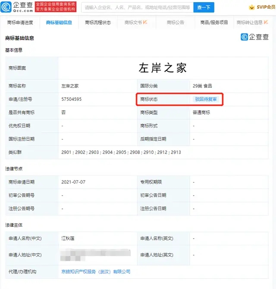Click the Qcc 企查查 logo at top left
This screenshot has height=289, width=276.
pos(18,7)
